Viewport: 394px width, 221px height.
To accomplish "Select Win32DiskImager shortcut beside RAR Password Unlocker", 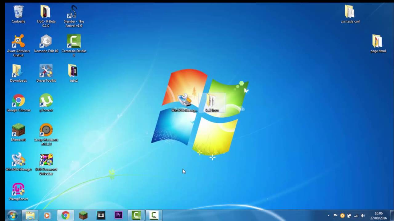I will pyautogui.click(x=18, y=162).
